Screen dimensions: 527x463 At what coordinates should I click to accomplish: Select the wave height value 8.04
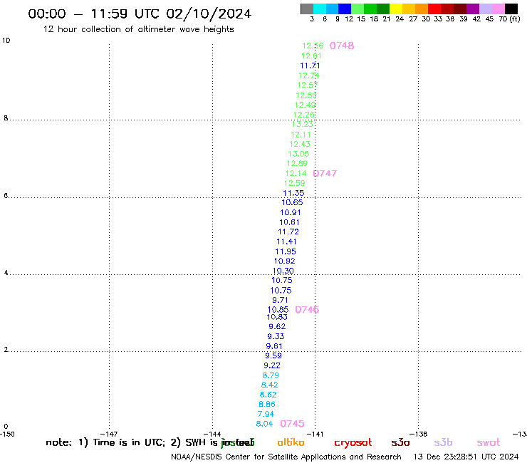click(x=264, y=424)
